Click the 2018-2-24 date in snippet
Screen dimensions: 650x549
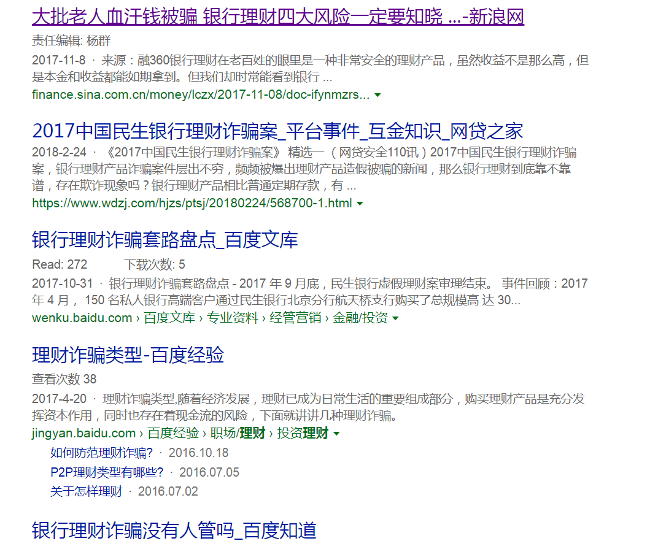pyautogui.click(x=59, y=152)
